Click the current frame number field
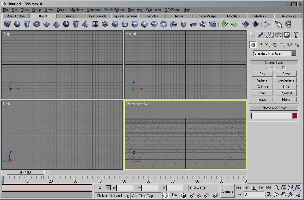Screen dimensions: 304x200 click(254, 195)
